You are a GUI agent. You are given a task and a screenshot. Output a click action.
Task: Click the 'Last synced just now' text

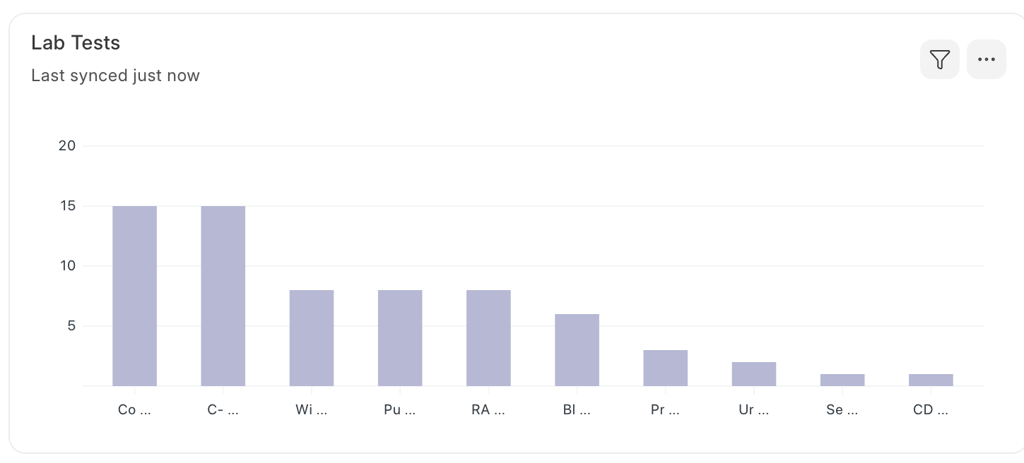point(115,76)
